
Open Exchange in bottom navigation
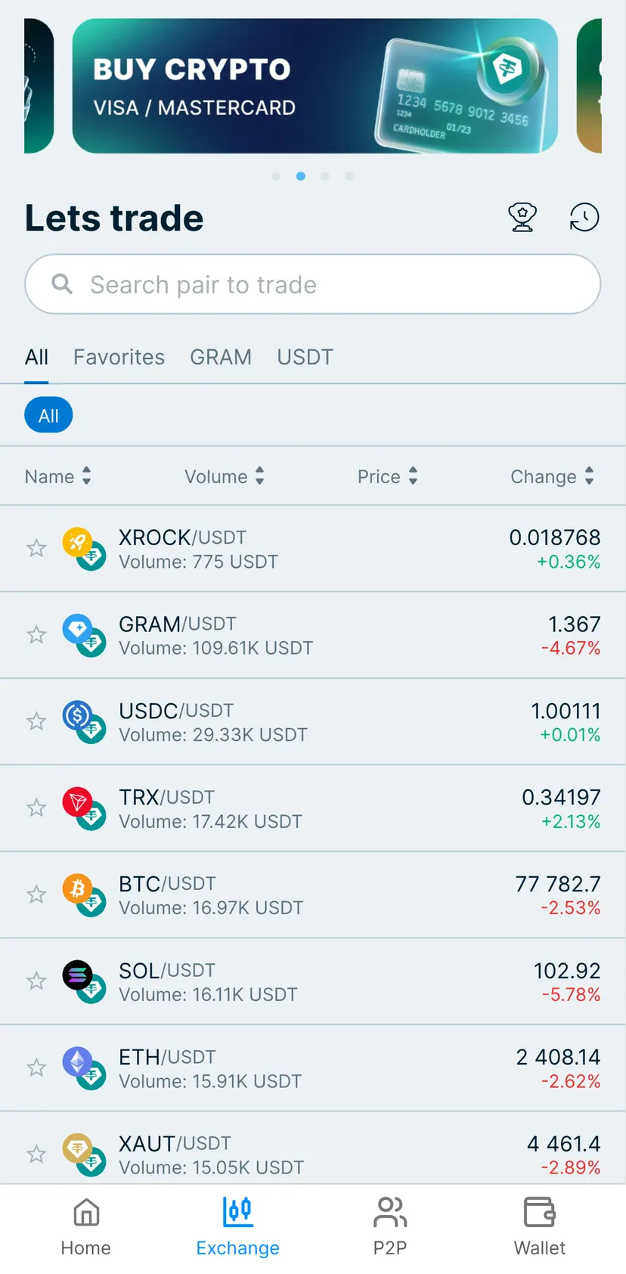237,1227
